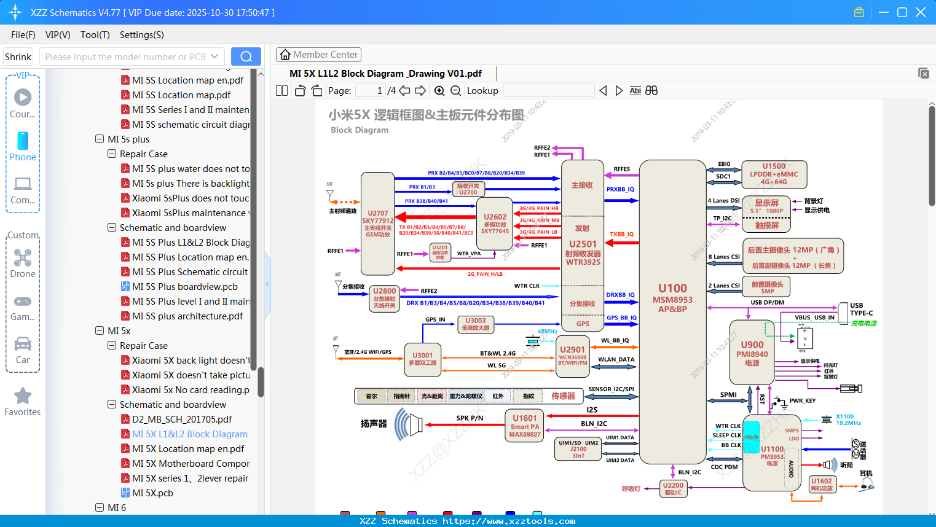The image size is (936, 527).
Task: Zoom in on the block diagram
Action: click(439, 90)
